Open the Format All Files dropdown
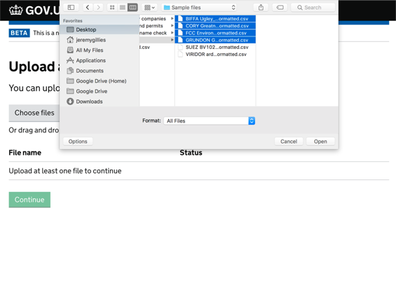The height and width of the screenshot is (304, 396). [210, 120]
